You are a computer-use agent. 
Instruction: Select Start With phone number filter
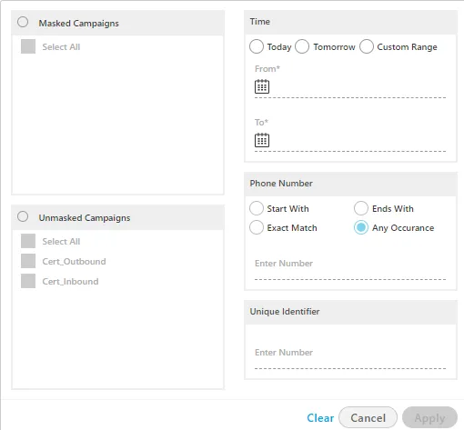point(257,208)
